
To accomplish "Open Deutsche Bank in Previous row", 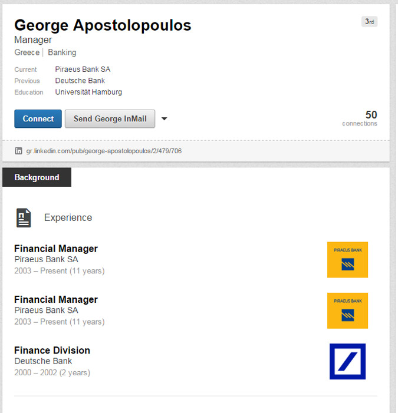I will (x=80, y=81).
